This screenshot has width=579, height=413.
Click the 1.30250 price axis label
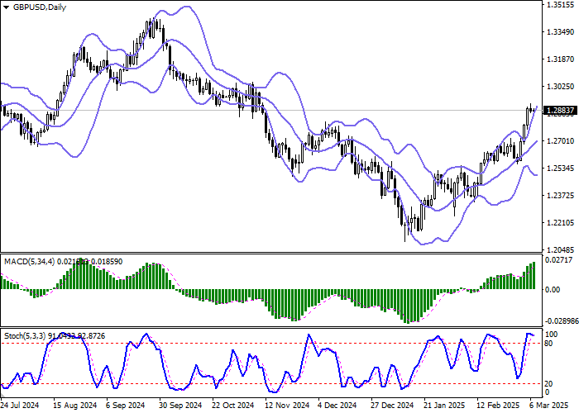tap(560, 86)
